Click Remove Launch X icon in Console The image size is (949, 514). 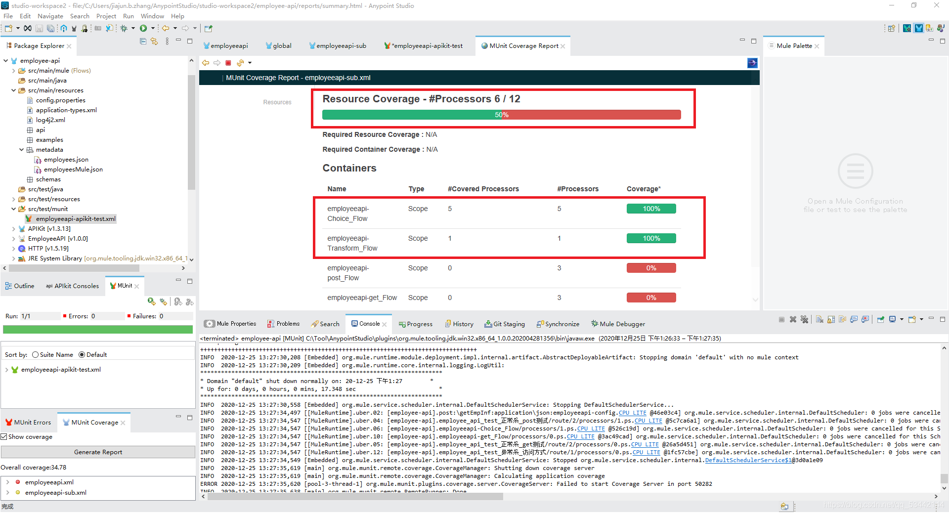793,319
